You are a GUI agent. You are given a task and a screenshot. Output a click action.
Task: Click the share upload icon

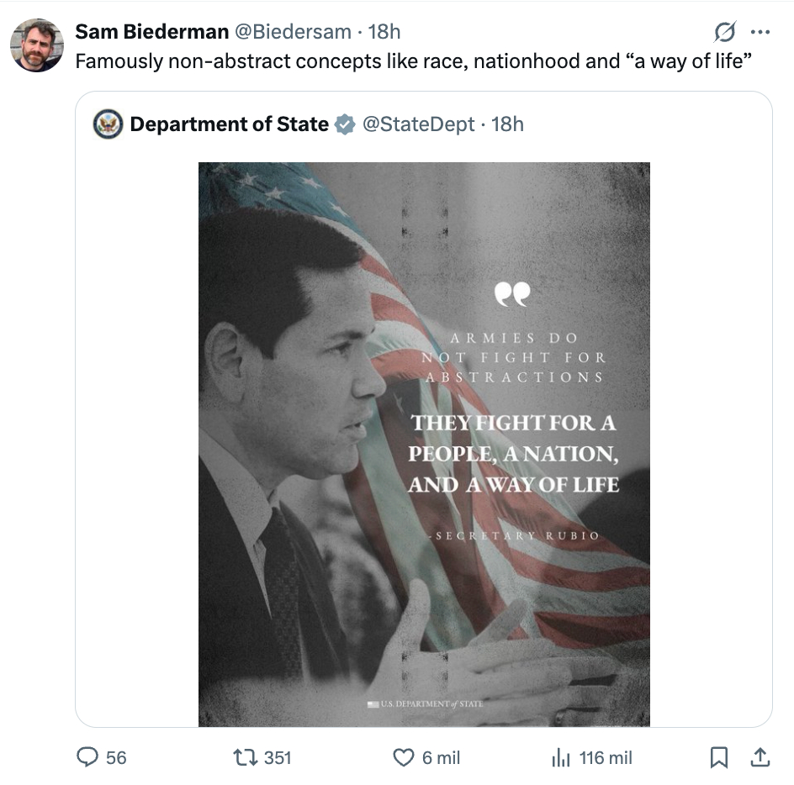tap(760, 757)
